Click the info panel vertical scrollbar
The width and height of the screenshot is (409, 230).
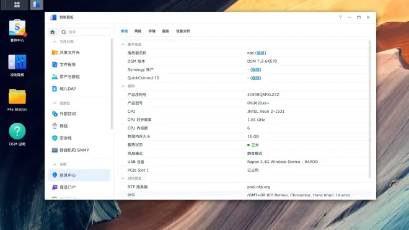(x=369, y=109)
